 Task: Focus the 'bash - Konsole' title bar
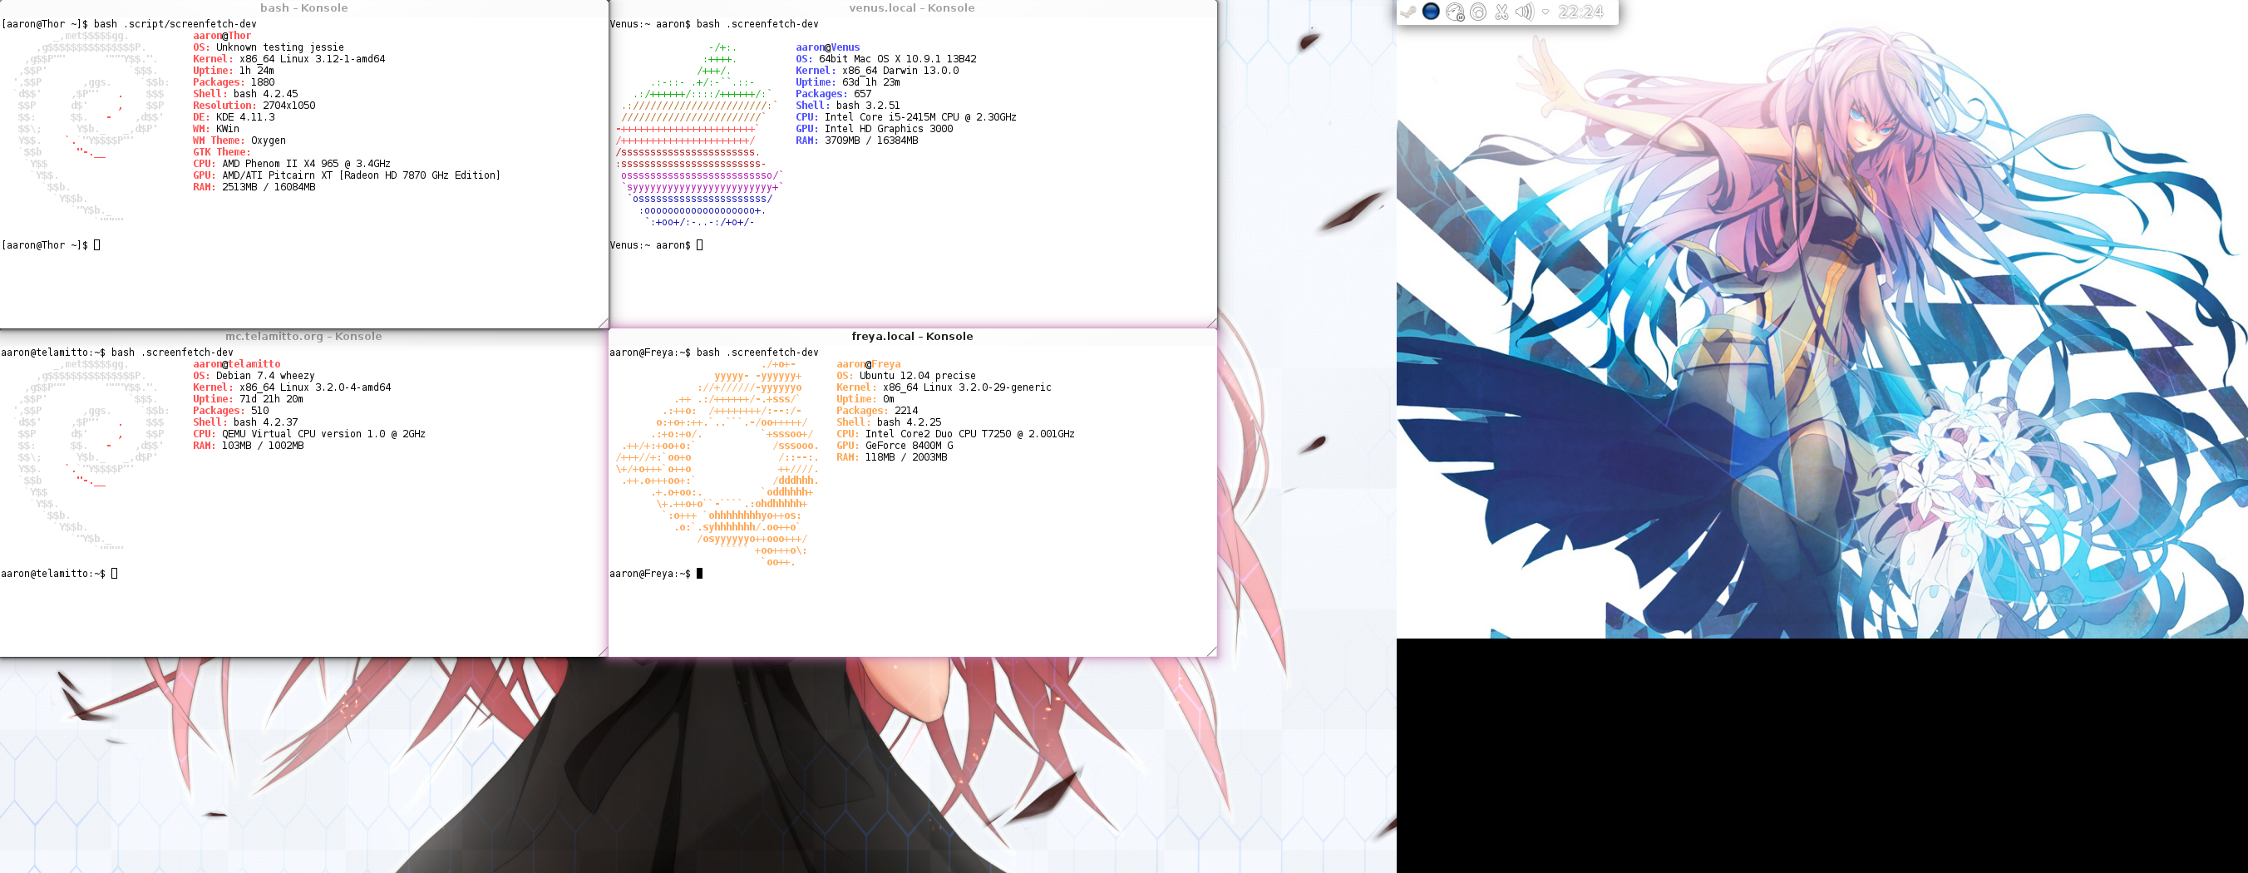[x=303, y=7]
